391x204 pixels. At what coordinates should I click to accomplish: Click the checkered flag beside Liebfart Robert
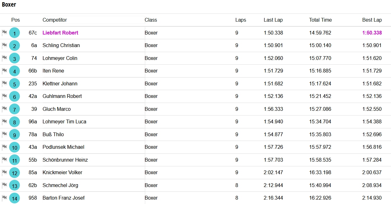4,32
